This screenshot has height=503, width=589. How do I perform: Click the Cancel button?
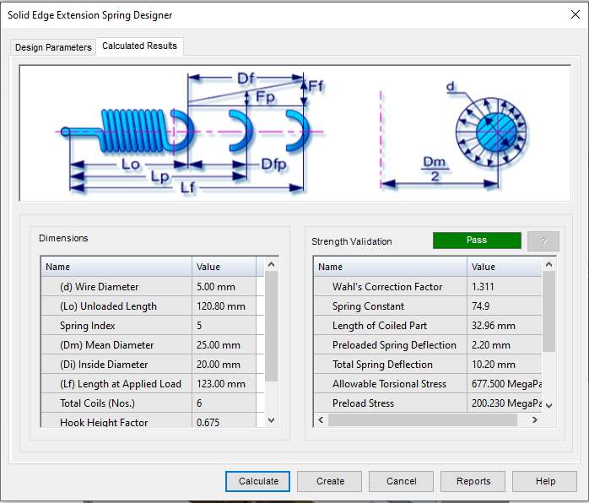pyautogui.click(x=401, y=481)
